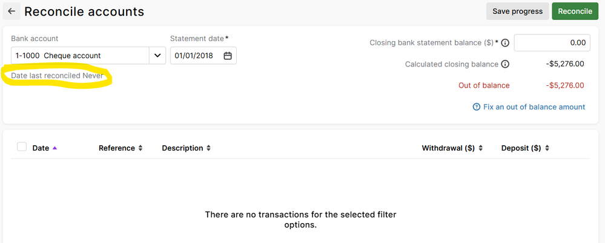Expand the Bank account dropdown arrow

[x=157, y=56]
